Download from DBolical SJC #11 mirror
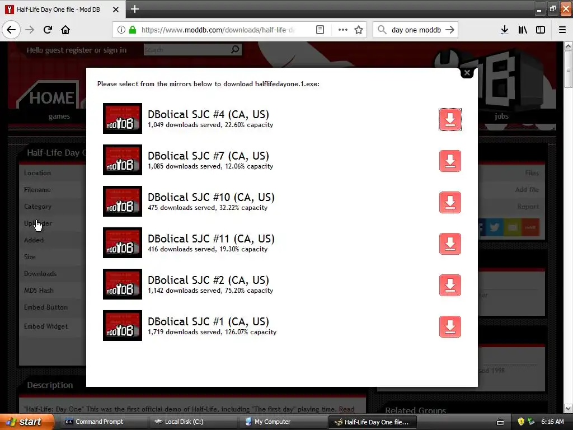 click(450, 244)
